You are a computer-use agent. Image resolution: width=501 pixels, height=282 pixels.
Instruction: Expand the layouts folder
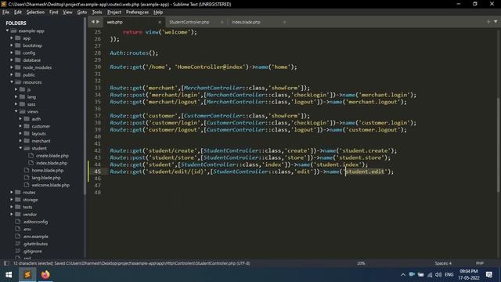tap(21, 134)
